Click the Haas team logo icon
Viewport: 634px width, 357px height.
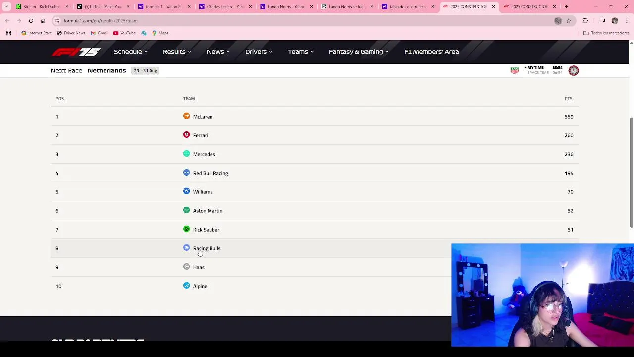[x=186, y=267]
